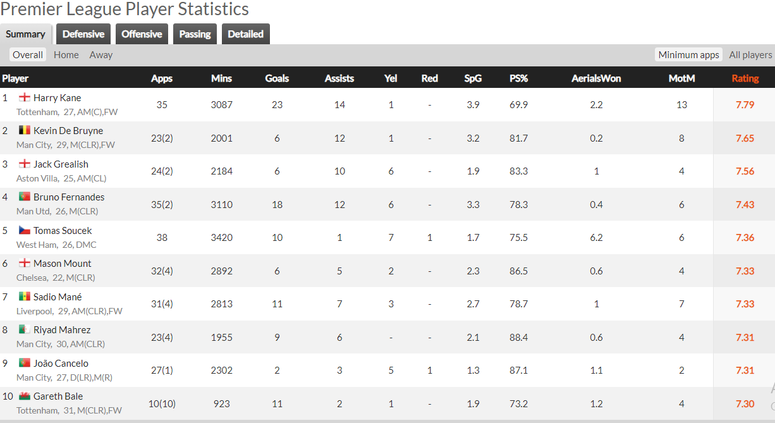Open Jack Grealish player profile link
The height and width of the screenshot is (423, 775).
(61, 164)
